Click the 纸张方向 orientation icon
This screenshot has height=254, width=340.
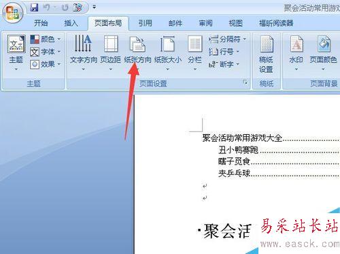137,44
